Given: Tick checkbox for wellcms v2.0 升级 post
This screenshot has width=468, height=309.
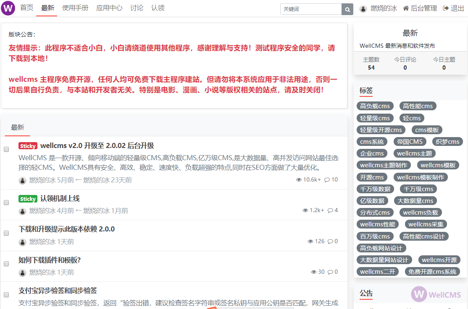Looking at the screenshot, I should [x=6, y=149].
